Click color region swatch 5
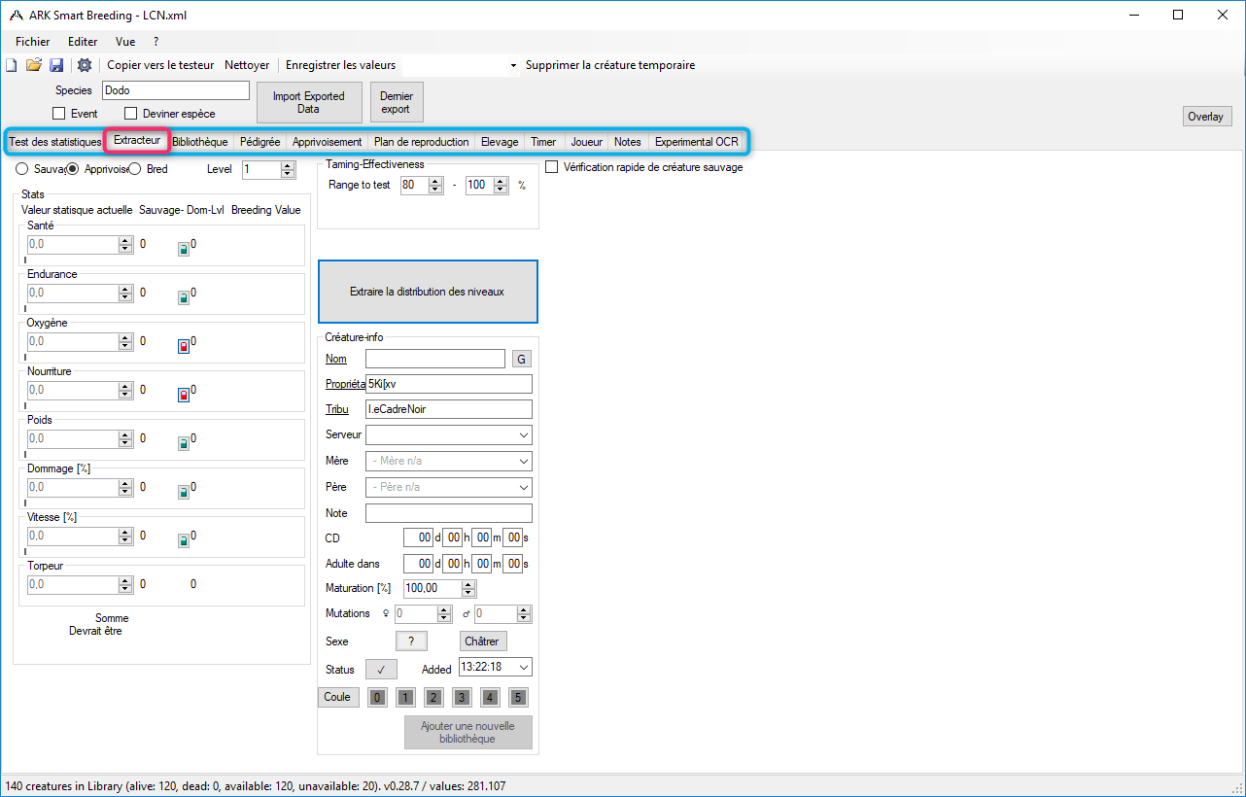The height and width of the screenshot is (797, 1246). (518, 697)
